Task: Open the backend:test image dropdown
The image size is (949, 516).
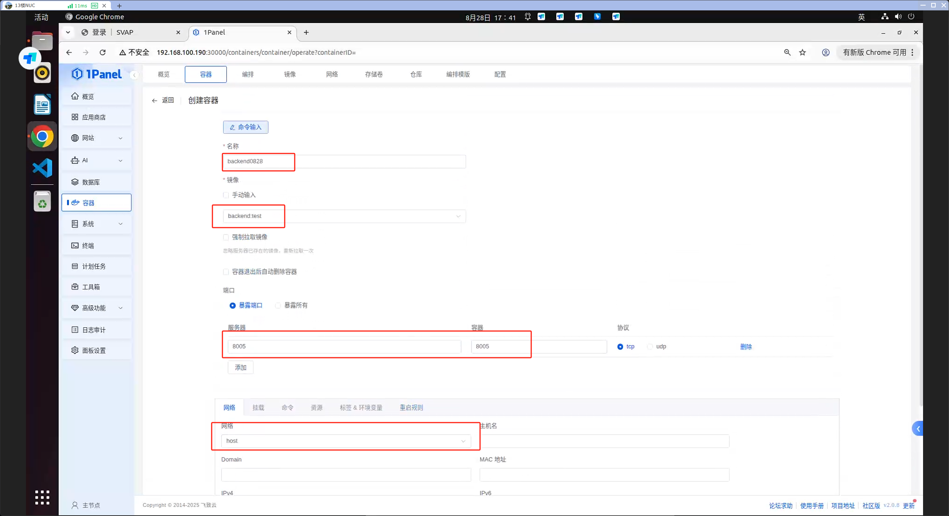Action: pos(344,216)
